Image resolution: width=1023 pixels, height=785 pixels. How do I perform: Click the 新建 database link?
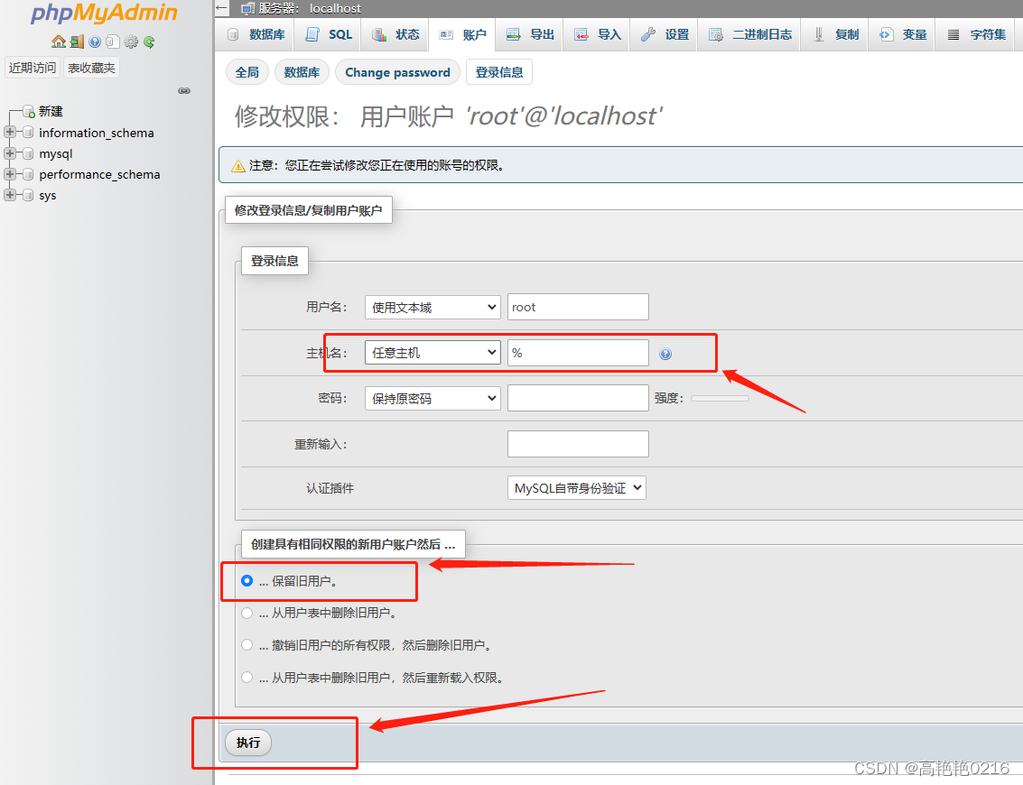pyautogui.click(x=51, y=112)
